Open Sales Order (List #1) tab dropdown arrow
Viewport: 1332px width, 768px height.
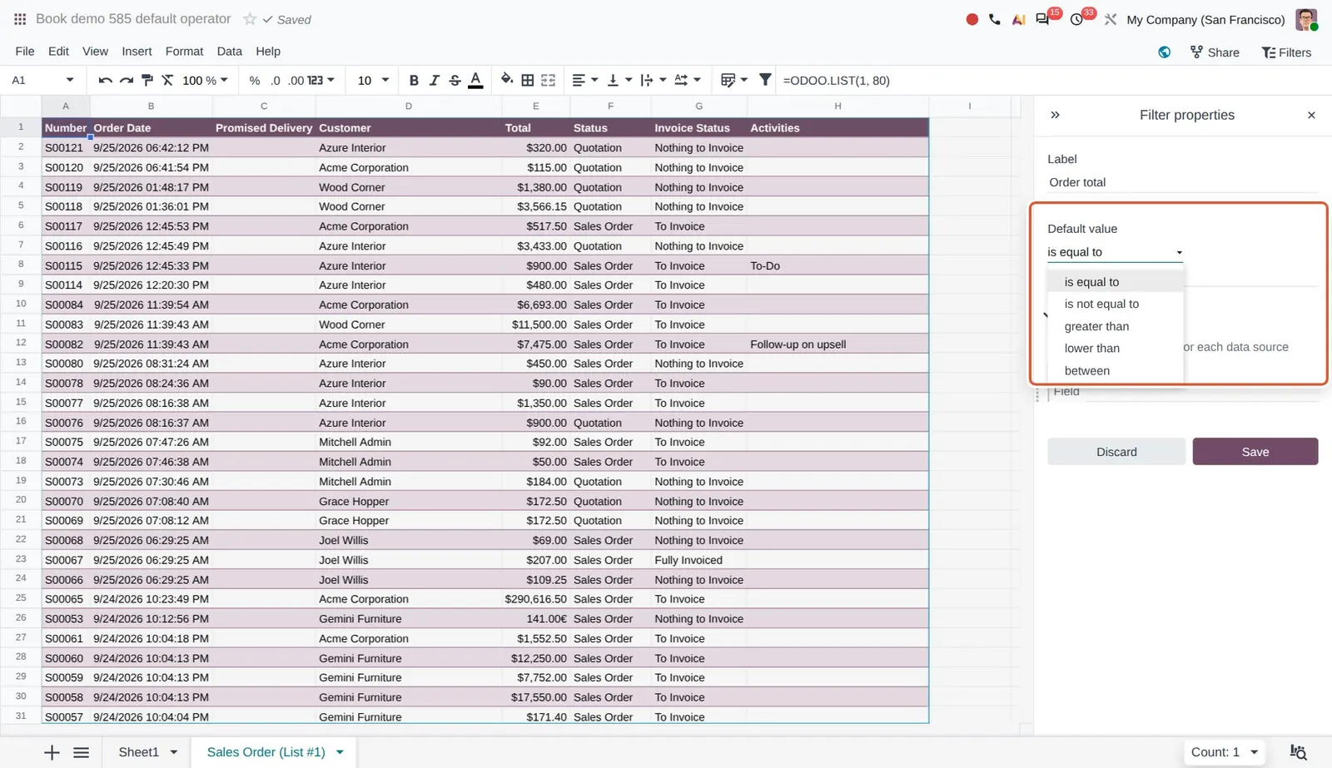click(x=340, y=752)
